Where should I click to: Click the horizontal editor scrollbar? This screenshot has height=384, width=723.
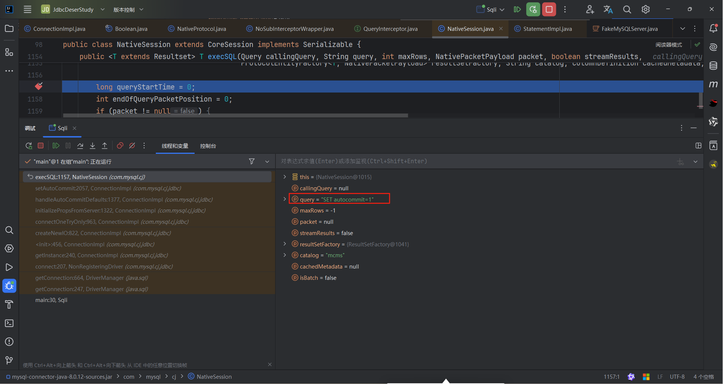pyautogui.click(x=235, y=115)
